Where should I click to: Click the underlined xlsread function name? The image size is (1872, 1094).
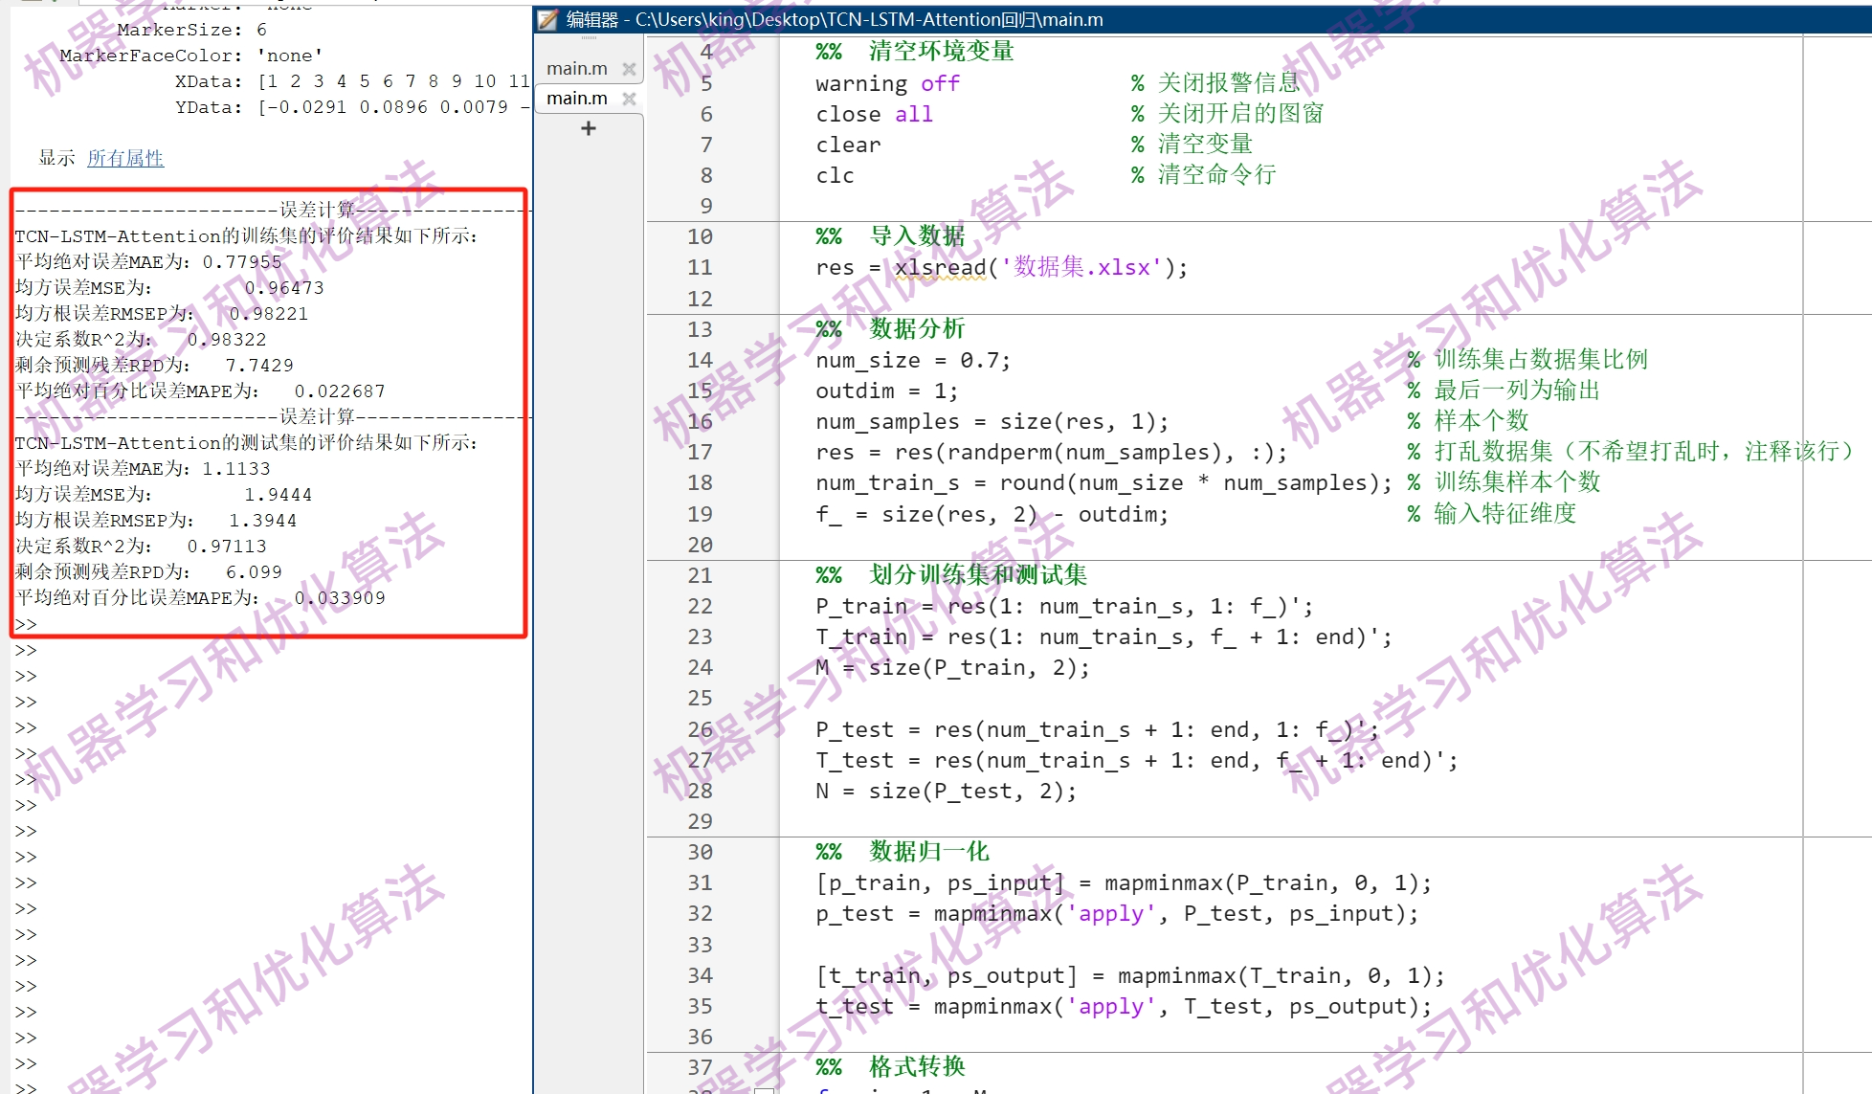(940, 268)
